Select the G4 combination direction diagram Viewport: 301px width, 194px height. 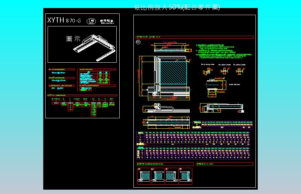click(185, 176)
